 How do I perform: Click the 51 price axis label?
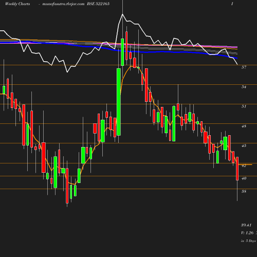[244, 106]
